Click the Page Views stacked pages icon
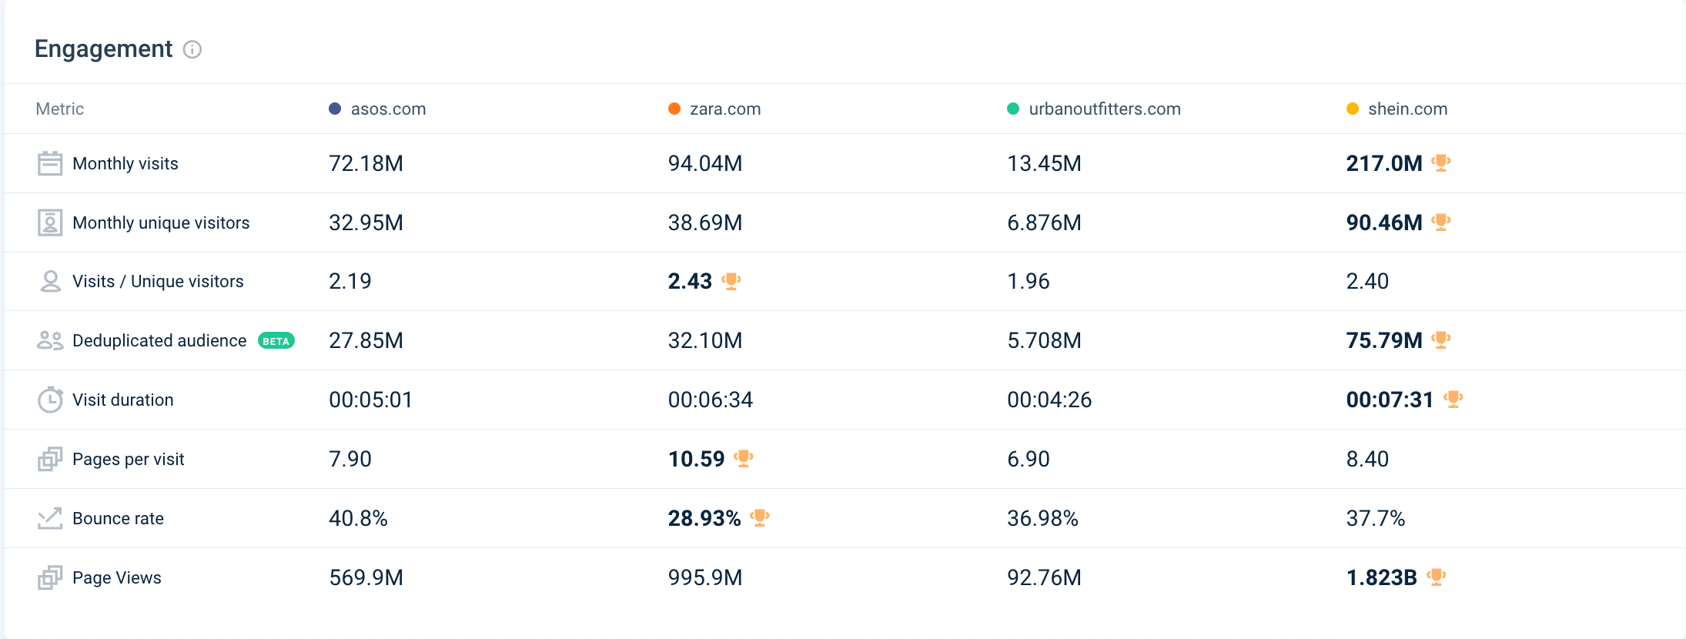 [x=50, y=577]
